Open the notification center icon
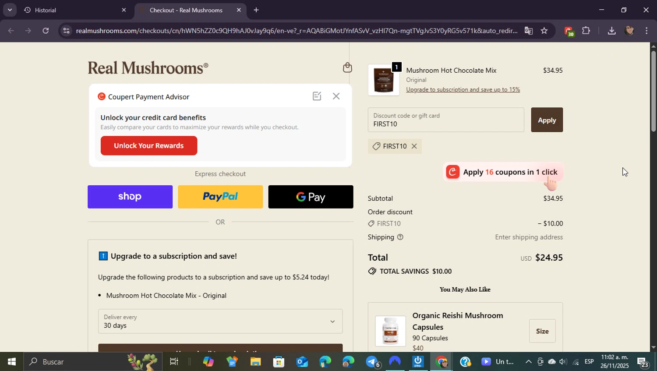The width and height of the screenshot is (657, 371). (643, 362)
